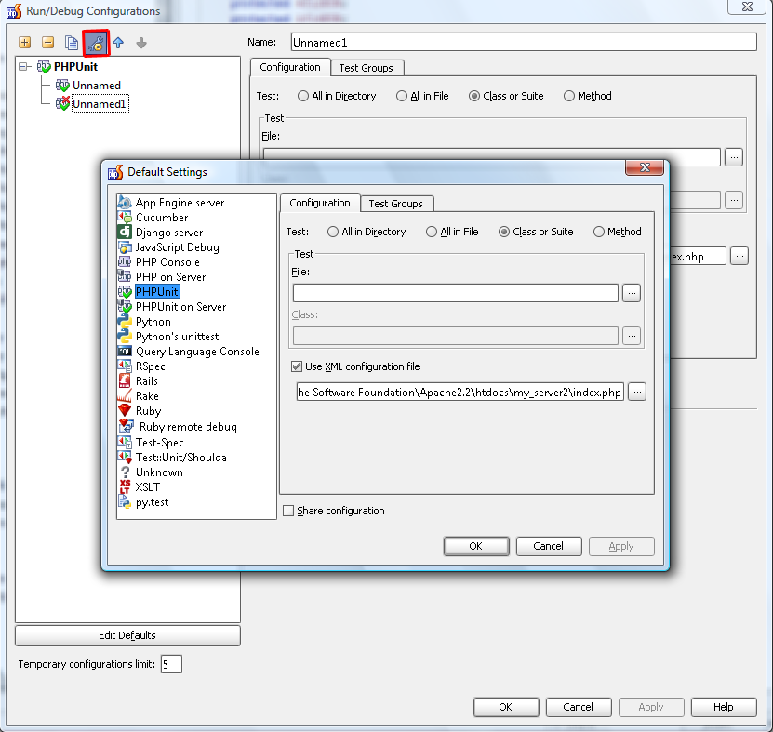The image size is (773, 732).
Task: Click OK in Default Settings dialog
Action: 475,546
